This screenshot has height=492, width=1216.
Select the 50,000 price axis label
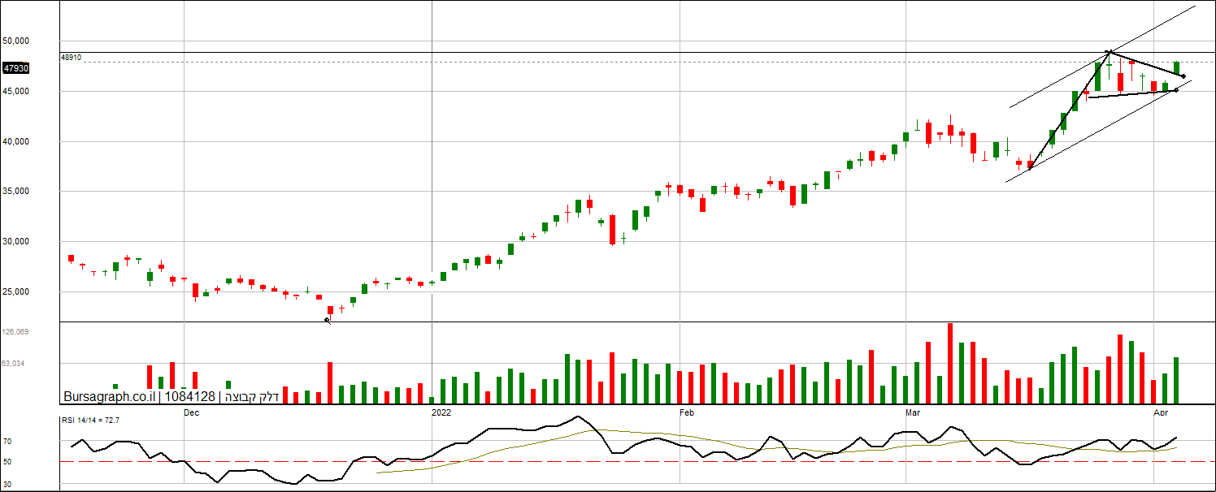click(x=16, y=41)
